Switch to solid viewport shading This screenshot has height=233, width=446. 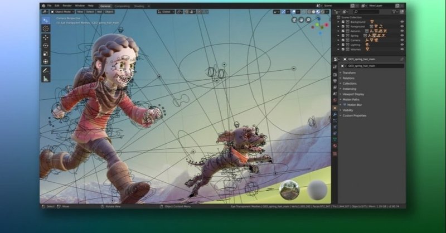tap(313, 12)
